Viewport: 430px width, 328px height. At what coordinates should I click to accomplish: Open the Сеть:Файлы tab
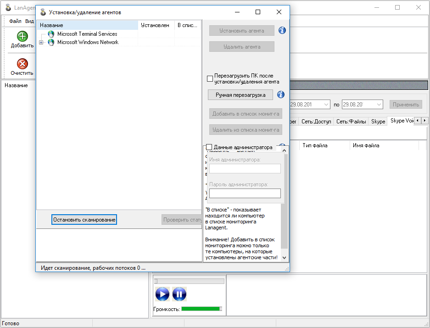pos(351,122)
